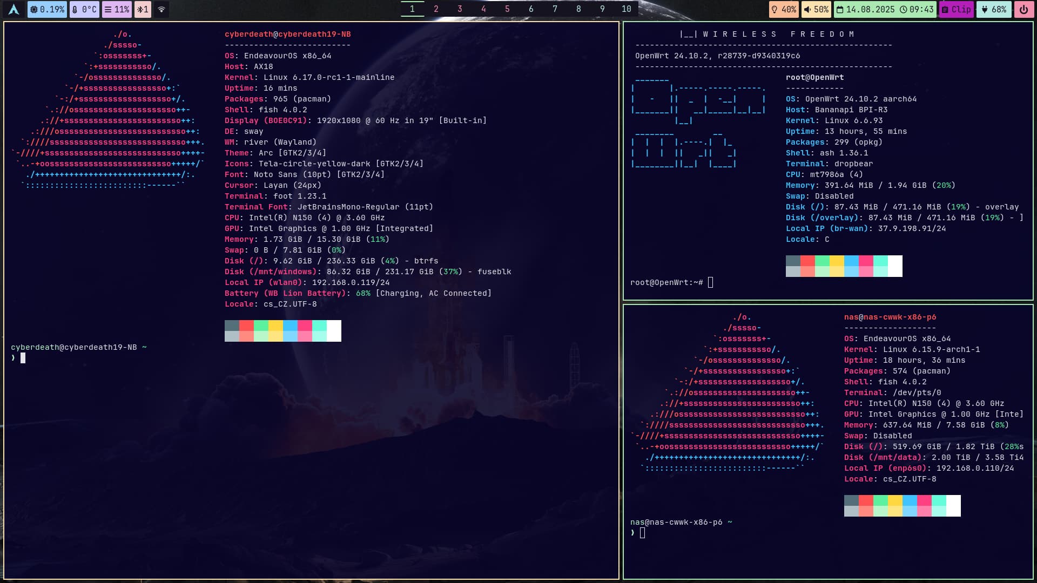Image resolution: width=1037 pixels, height=583 pixels.
Task: Switch to workspace 7
Action: (x=555, y=9)
